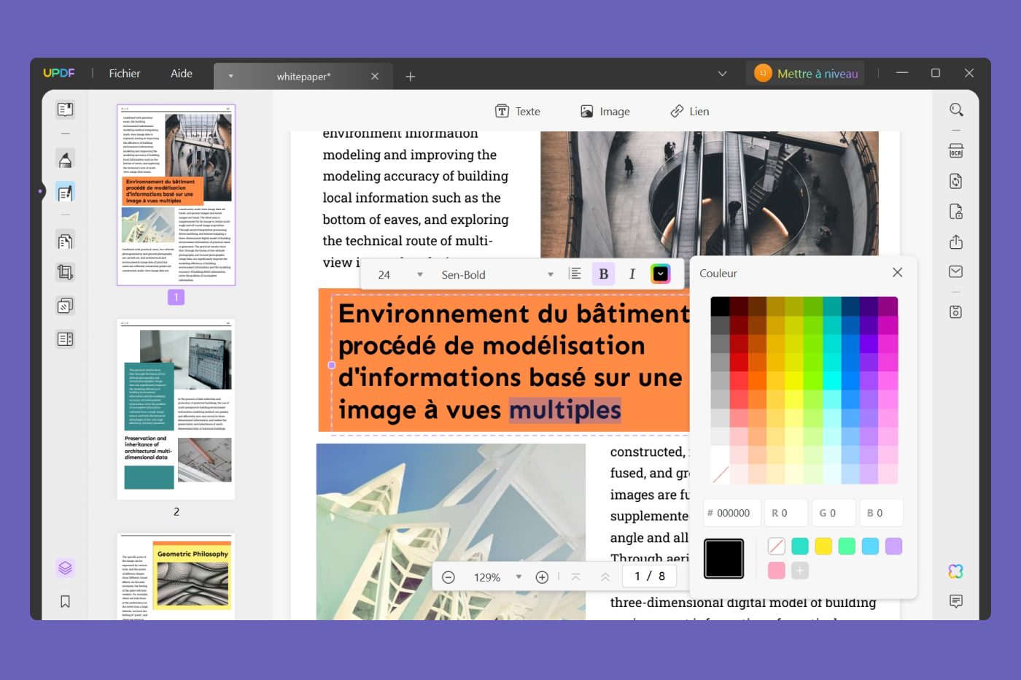
Task: Click the Save disk icon
Action: [x=956, y=312]
